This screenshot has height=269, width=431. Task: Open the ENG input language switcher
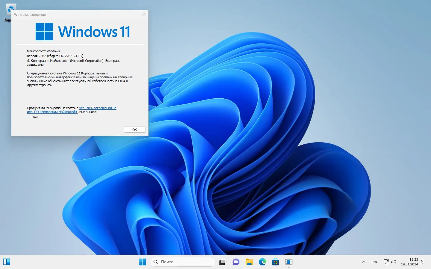(375, 262)
